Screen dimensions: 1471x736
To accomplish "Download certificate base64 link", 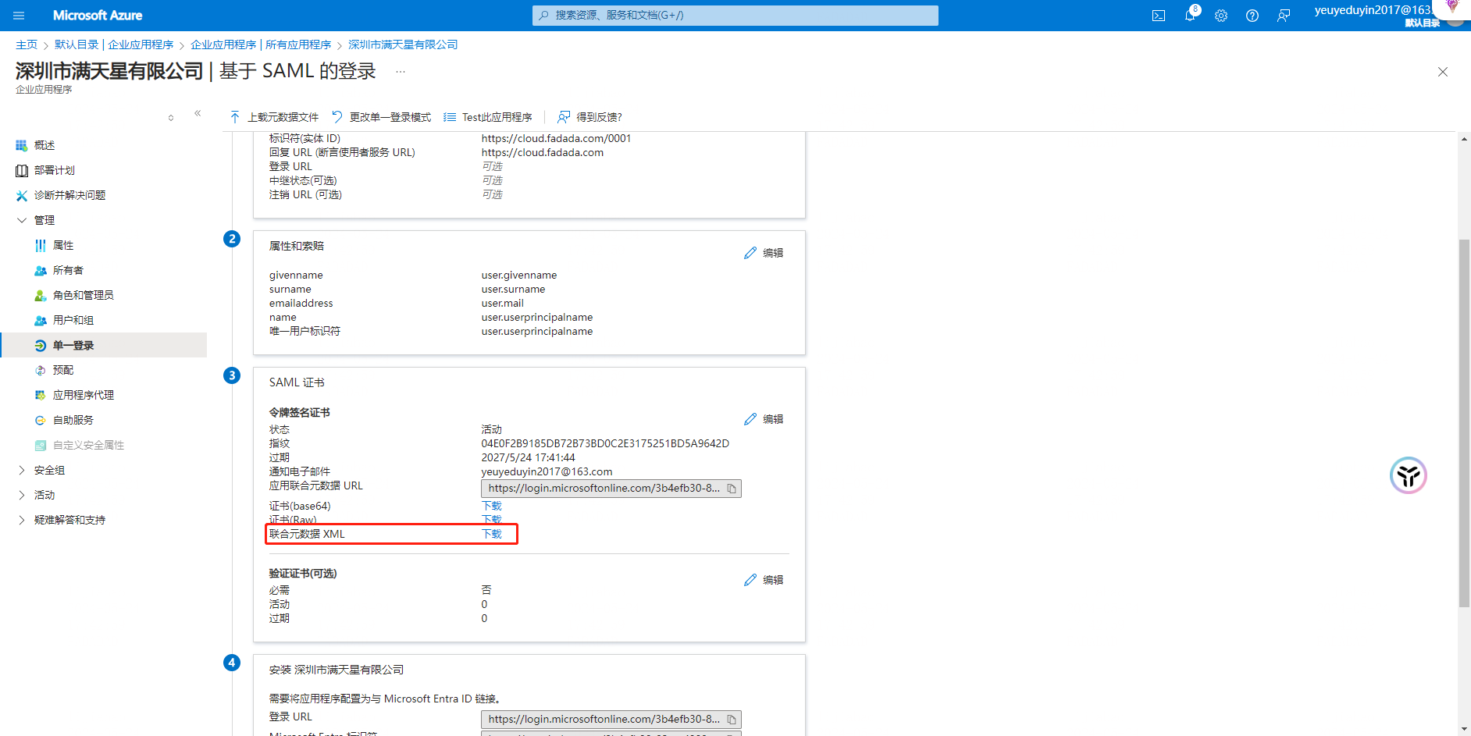I will (x=492, y=506).
